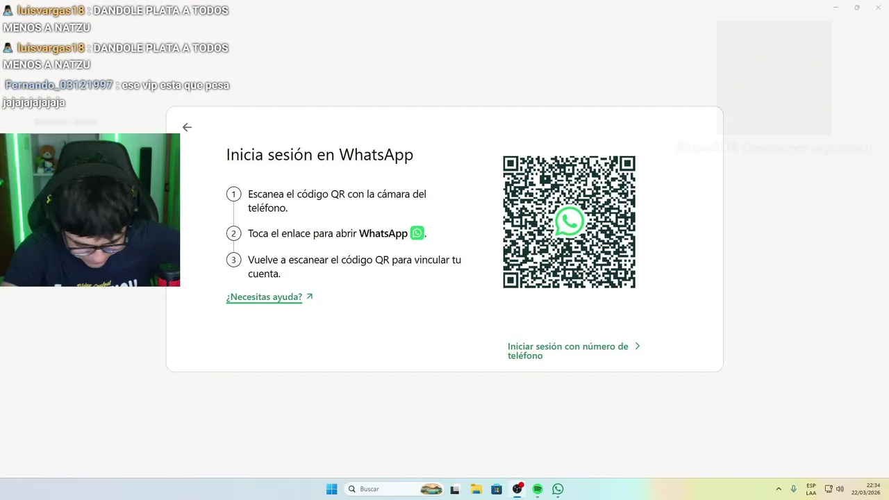Open network settings from the tray
This screenshot has width=889, height=500.
click(x=829, y=489)
